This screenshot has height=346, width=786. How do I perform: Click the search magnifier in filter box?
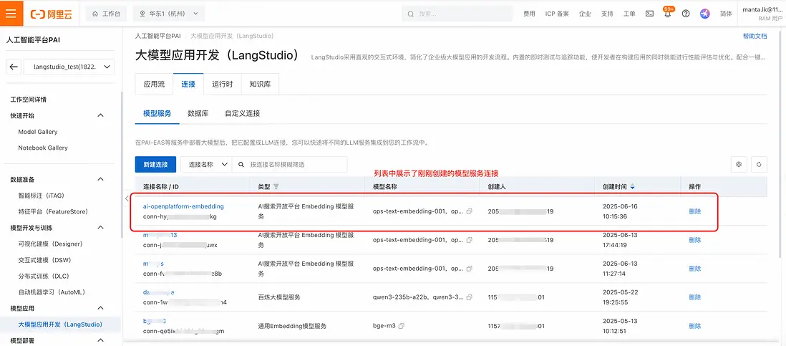242,165
